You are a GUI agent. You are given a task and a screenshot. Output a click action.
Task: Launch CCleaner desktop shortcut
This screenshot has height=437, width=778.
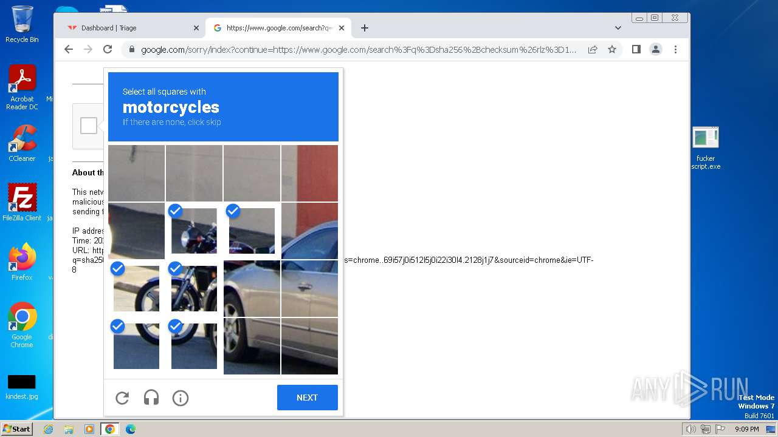tap(22, 143)
